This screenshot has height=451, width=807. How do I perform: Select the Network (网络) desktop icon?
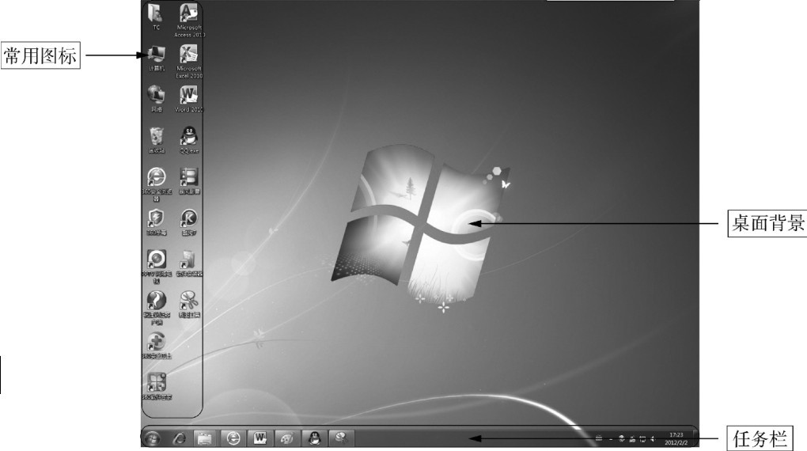point(156,98)
